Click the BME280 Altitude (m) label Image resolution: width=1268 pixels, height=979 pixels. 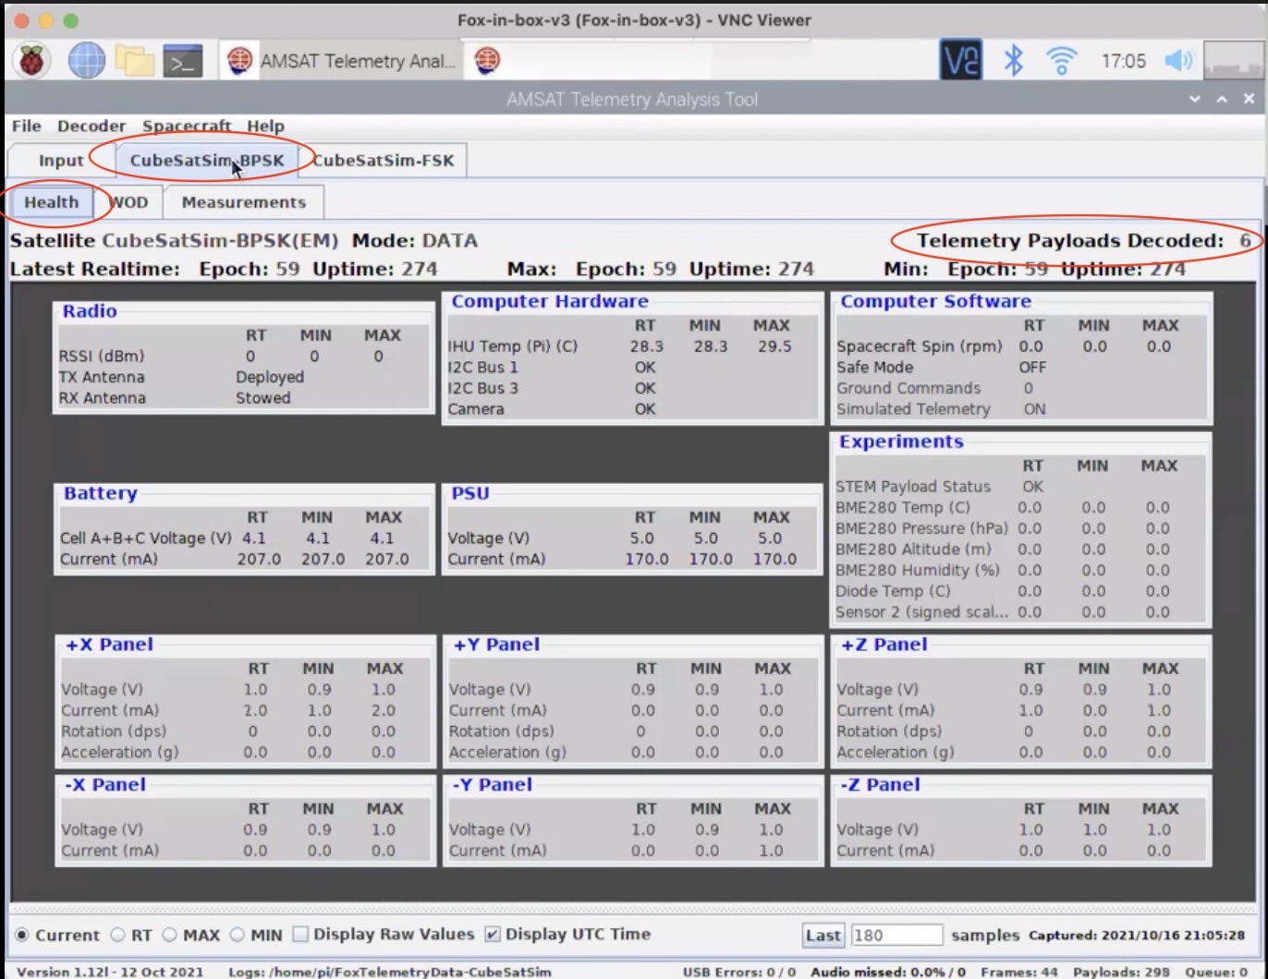coord(913,550)
